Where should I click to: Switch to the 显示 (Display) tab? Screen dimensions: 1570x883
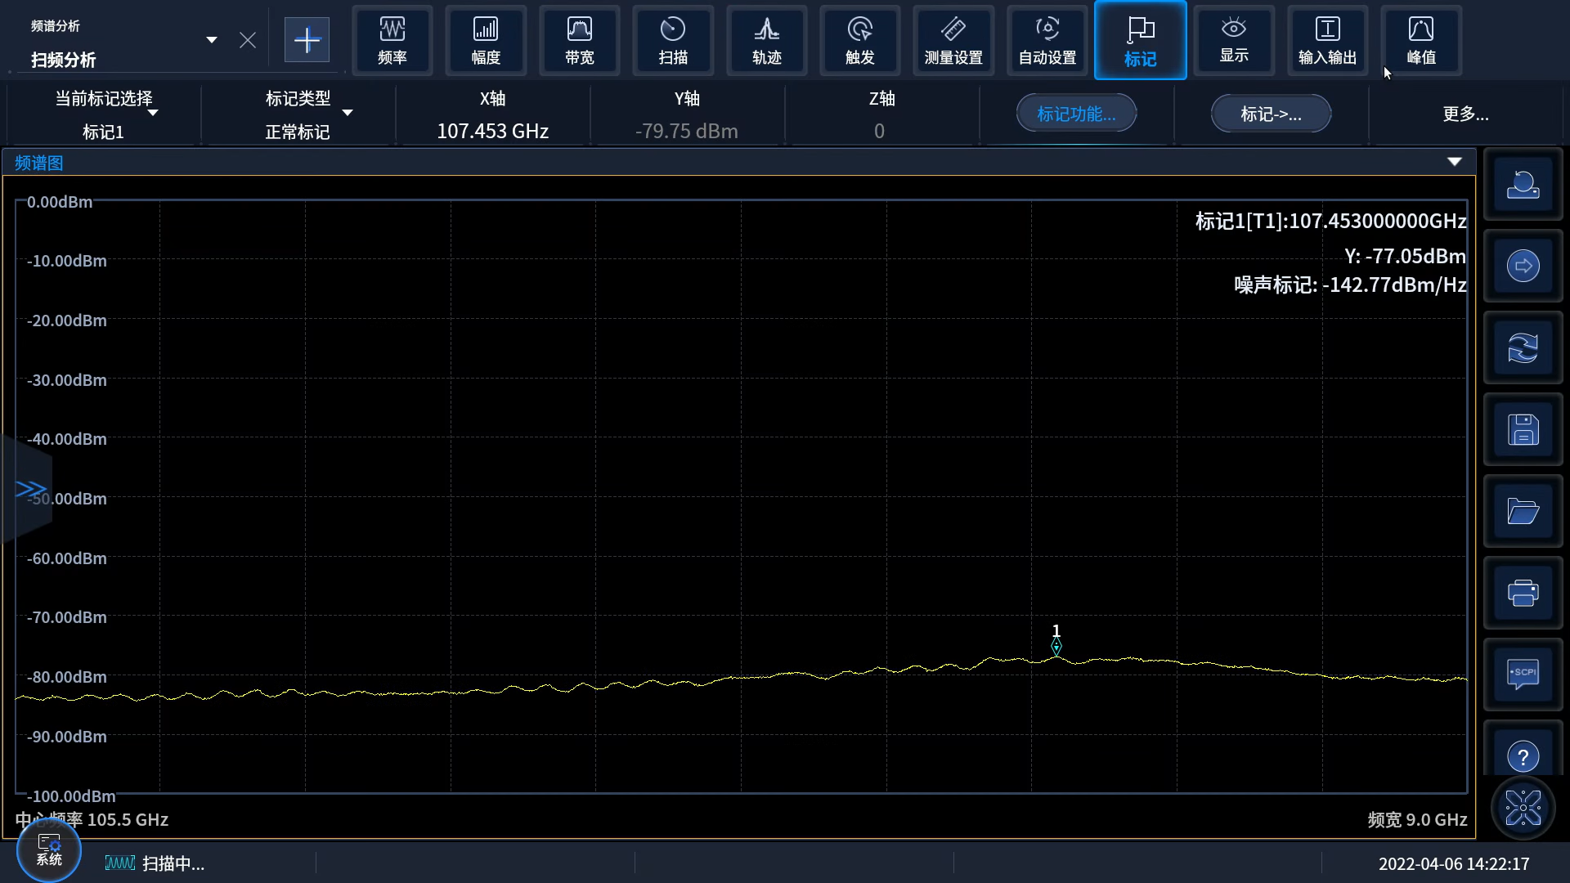point(1233,40)
